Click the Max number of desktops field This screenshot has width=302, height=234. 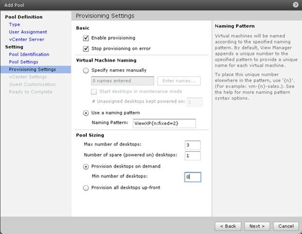[x=193, y=145]
